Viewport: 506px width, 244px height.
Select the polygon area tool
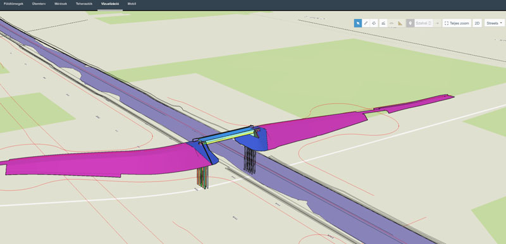374,23
